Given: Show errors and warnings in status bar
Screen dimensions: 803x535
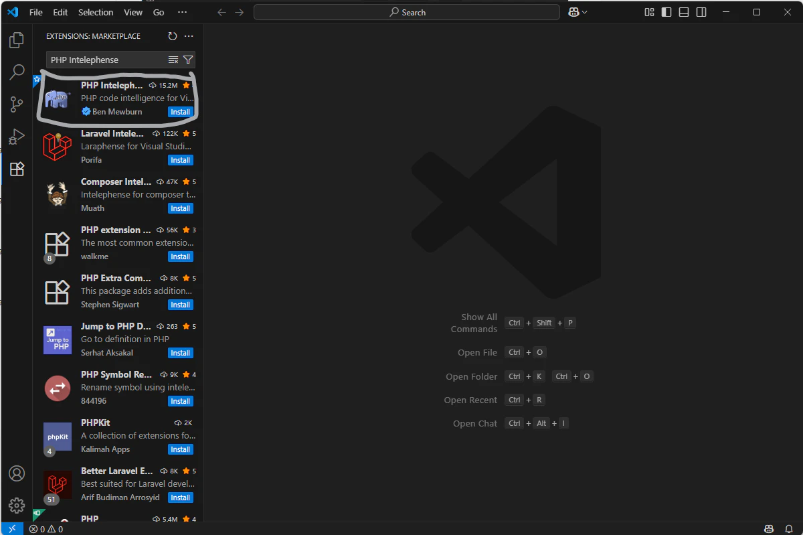Looking at the screenshot, I should (x=46, y=529).
